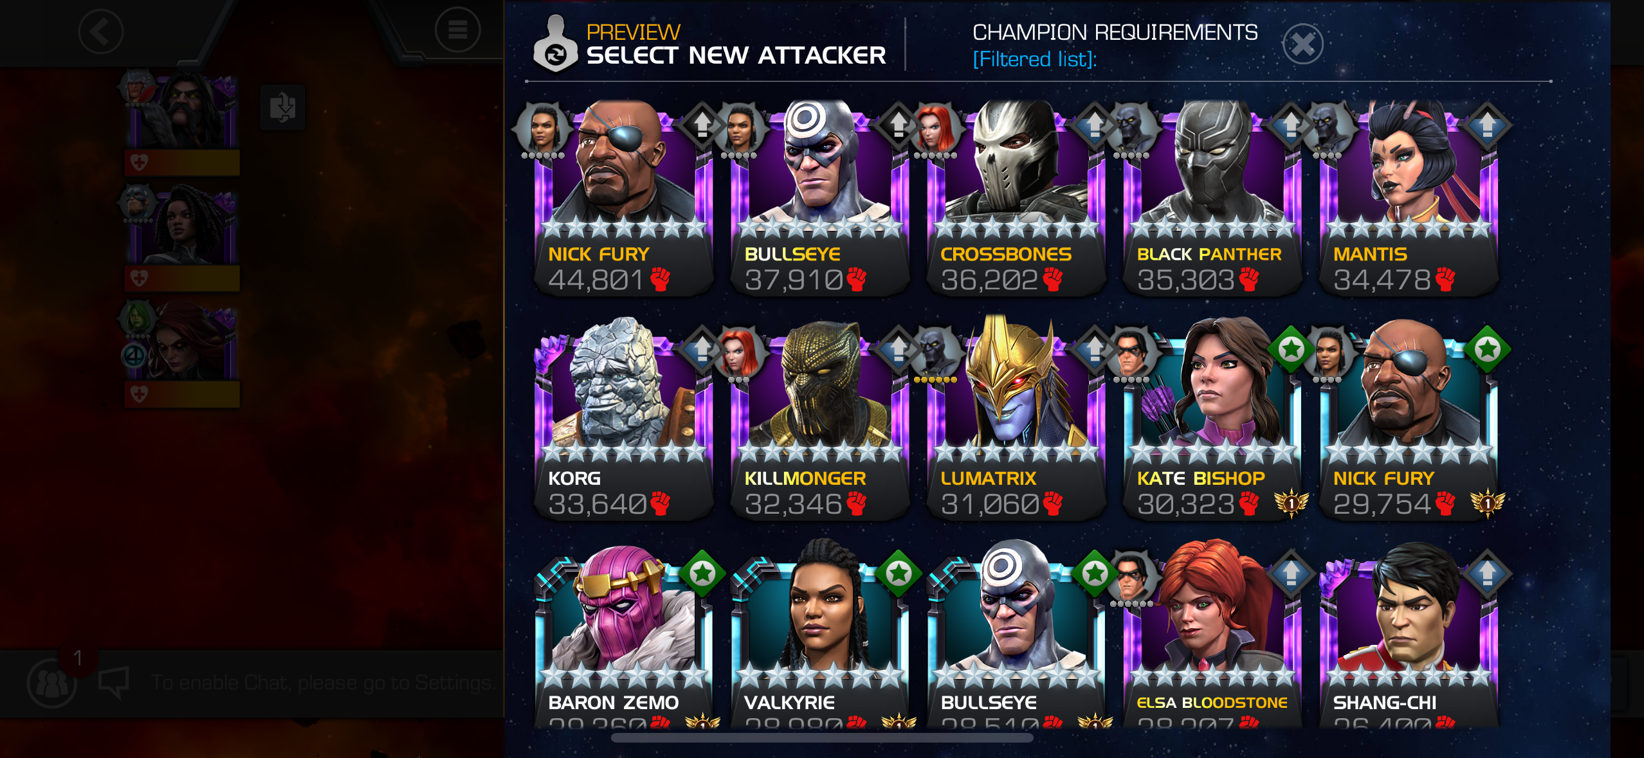Click the green star badge on Baron Zemo
The height and width of the screenshot is (758, 1644).
[702, 573]
